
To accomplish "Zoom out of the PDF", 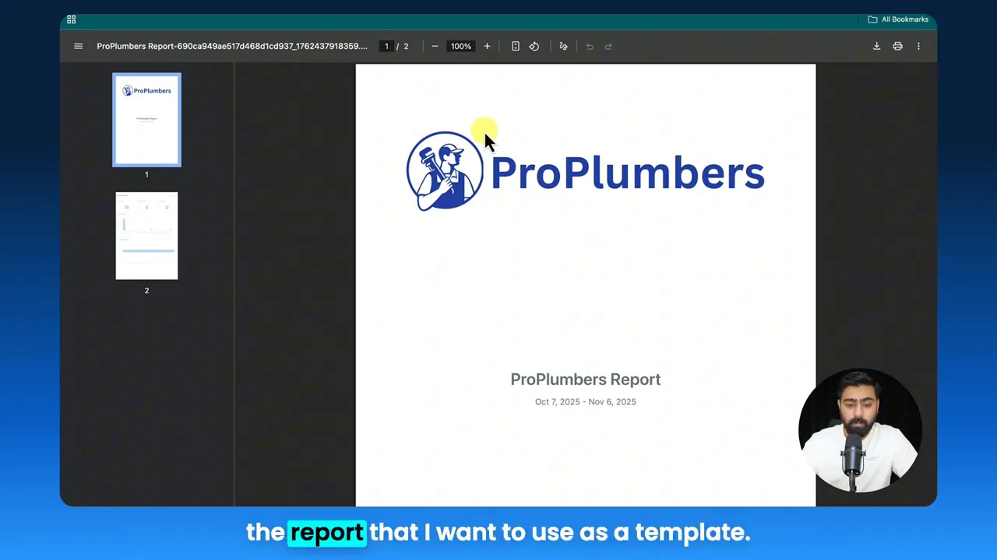I will (435, 46).
